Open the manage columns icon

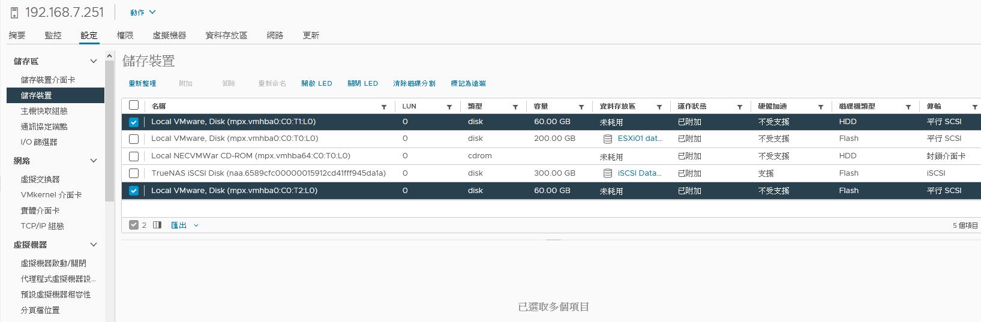click(157, 225)
